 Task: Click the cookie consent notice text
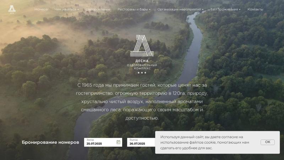click(x=205, y=143)
